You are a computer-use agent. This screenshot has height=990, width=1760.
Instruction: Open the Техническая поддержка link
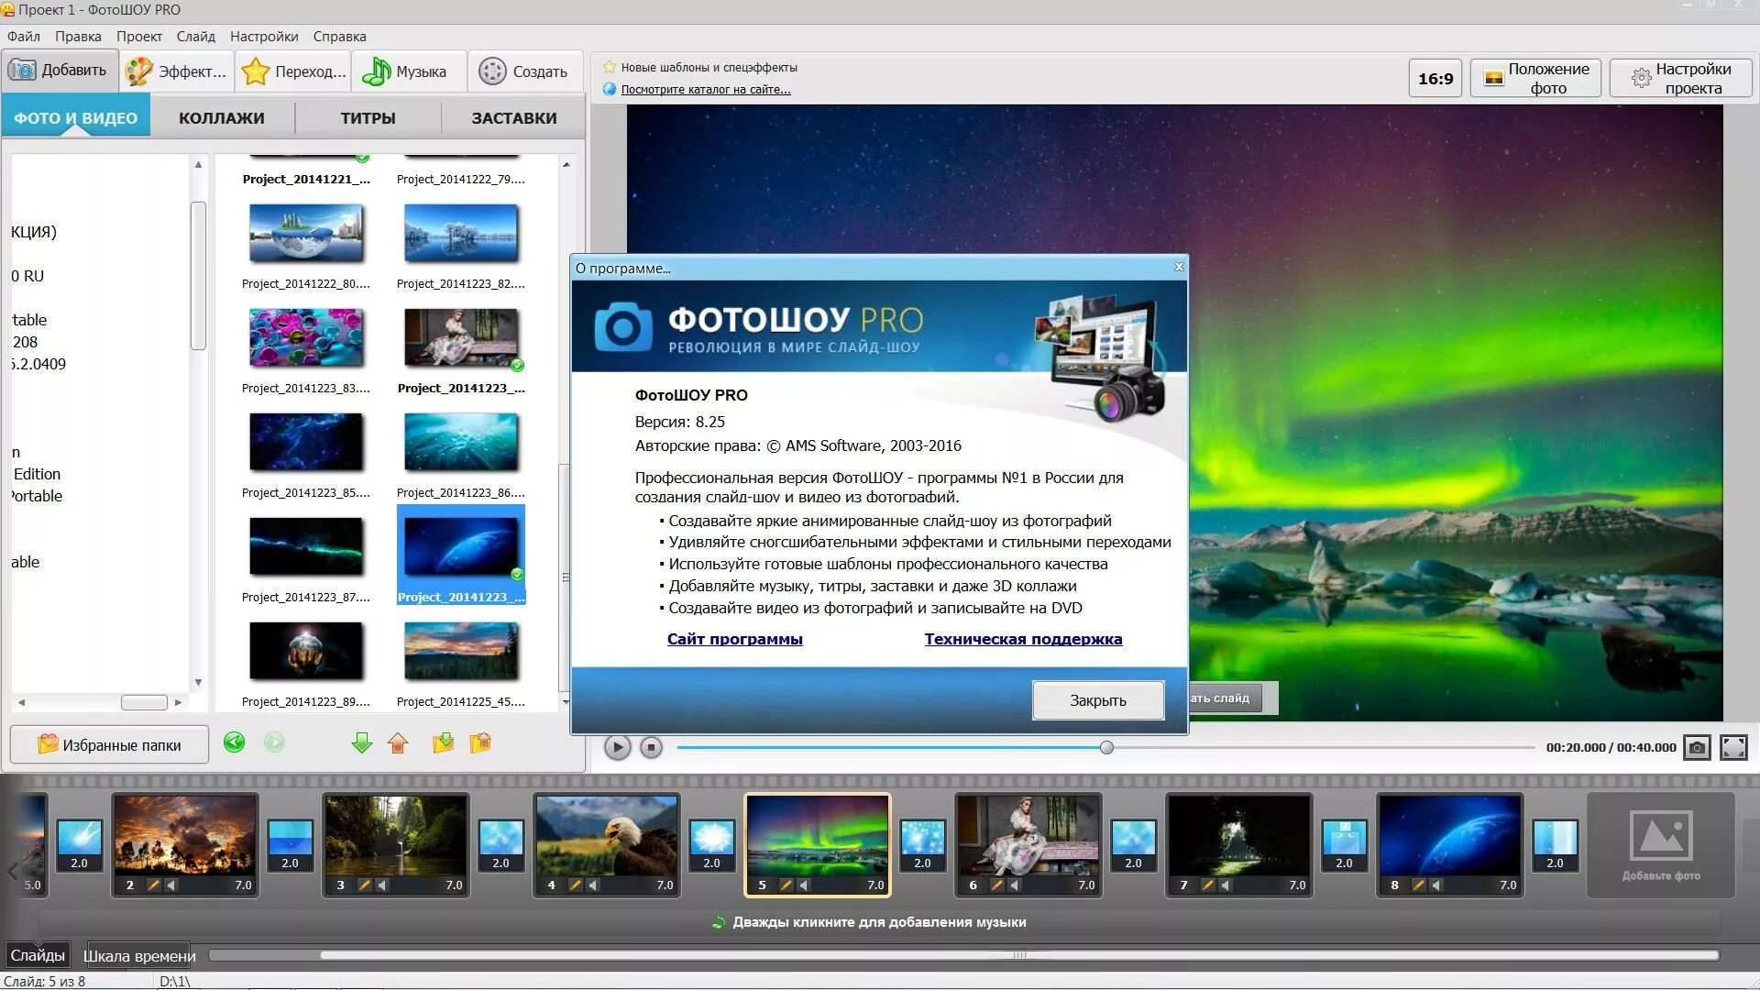coord(1022,640)
